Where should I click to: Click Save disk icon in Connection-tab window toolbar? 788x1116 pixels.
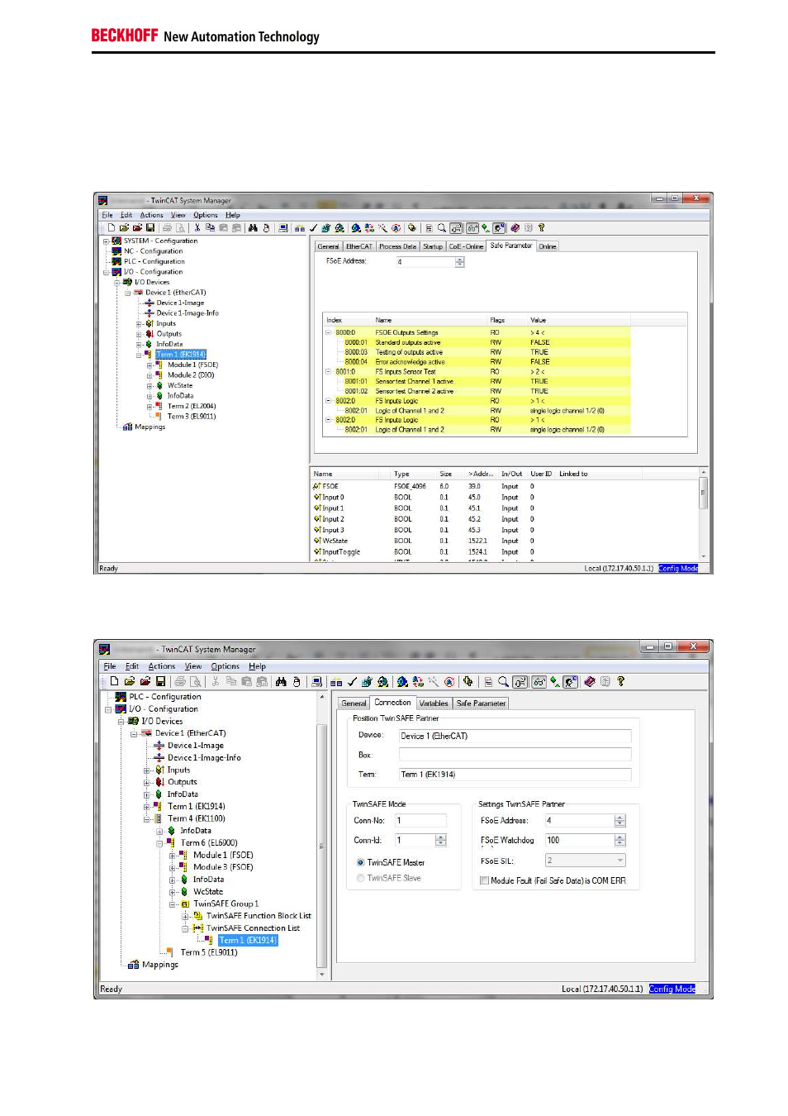tap(160, 682)
